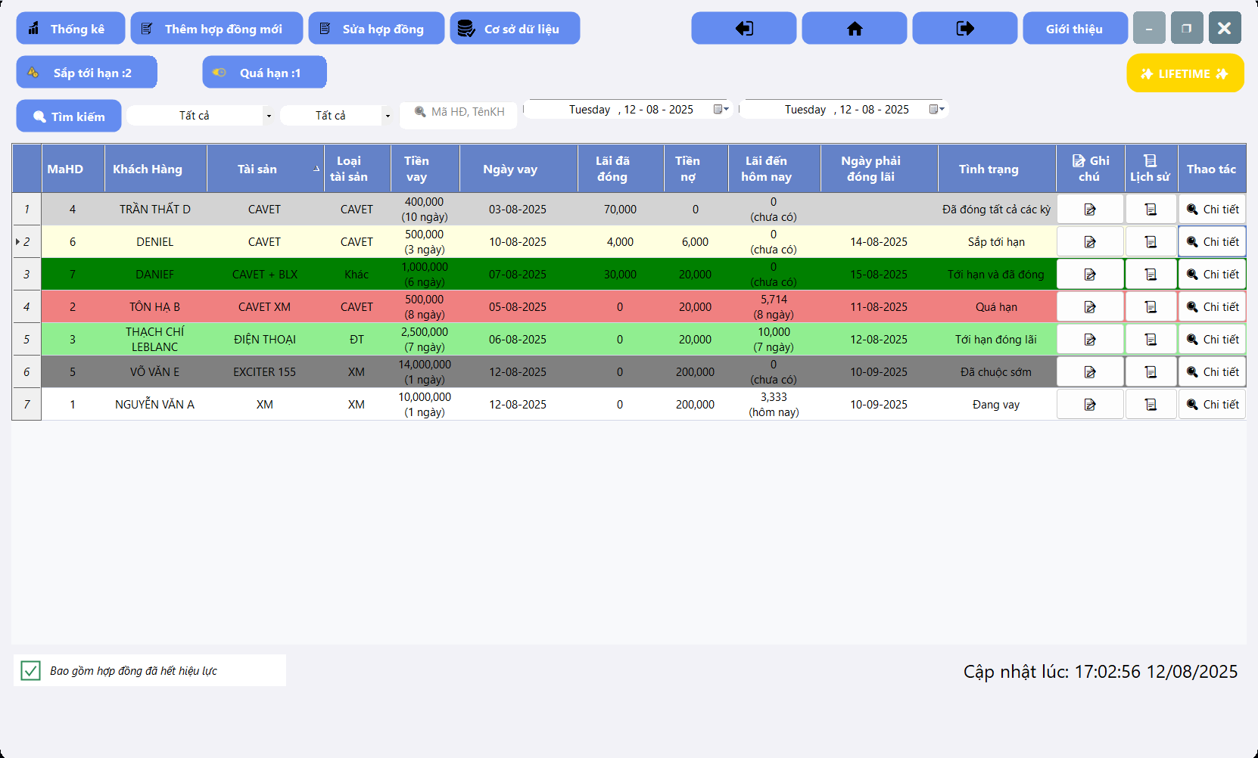This screenshot has height=758, width=1258.
Task: Select row header number 1
Action: tap(26, 210)
